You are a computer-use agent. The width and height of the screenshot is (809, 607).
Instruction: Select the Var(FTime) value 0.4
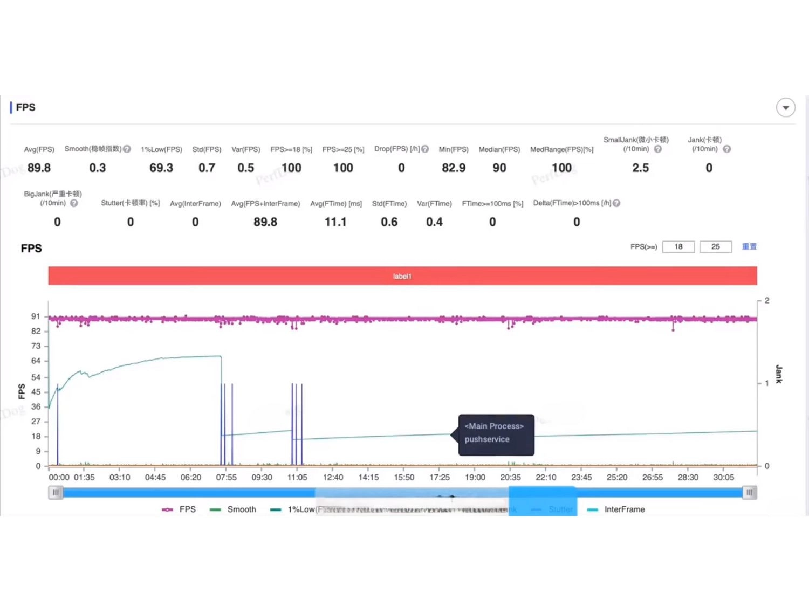434,222
